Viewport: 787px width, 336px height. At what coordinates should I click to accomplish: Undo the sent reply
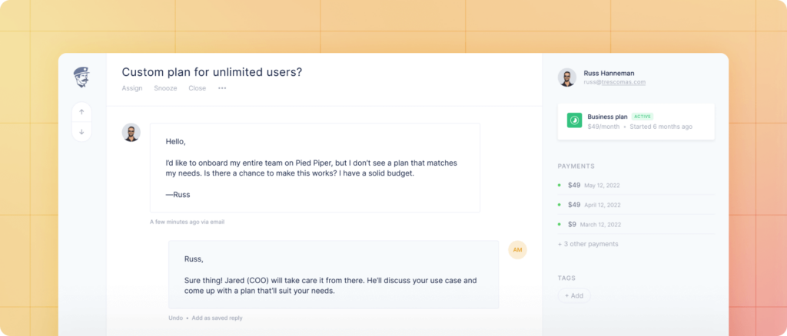175,318
